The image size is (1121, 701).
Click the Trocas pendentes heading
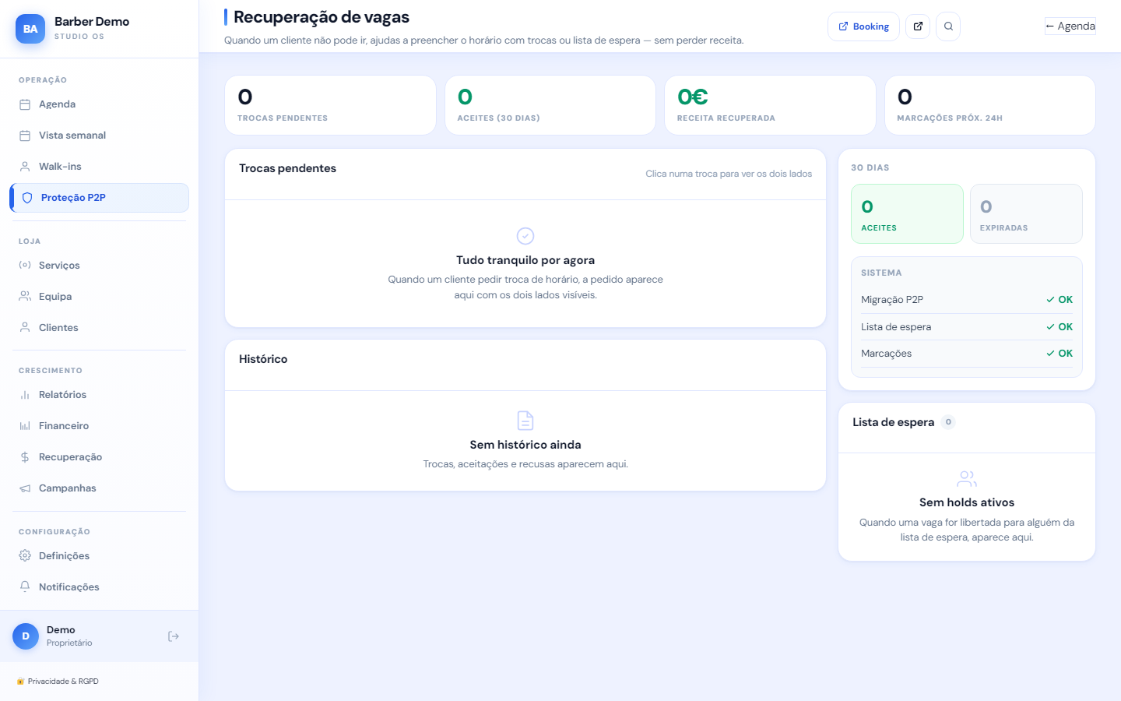pos(287,168)
